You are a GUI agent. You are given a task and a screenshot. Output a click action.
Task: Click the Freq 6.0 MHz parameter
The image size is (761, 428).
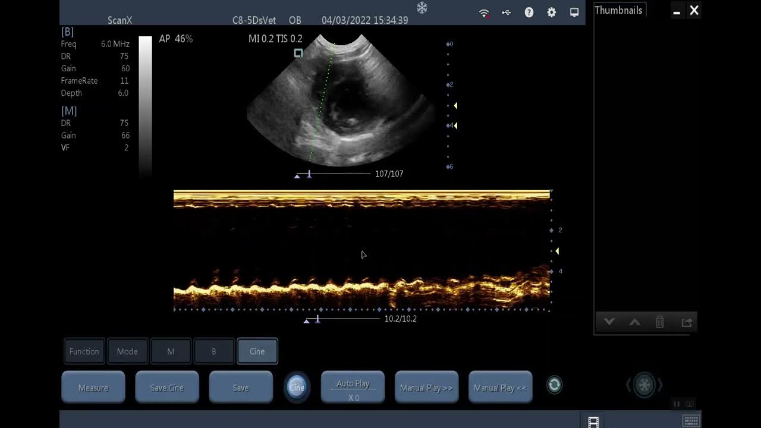(95, 44)
